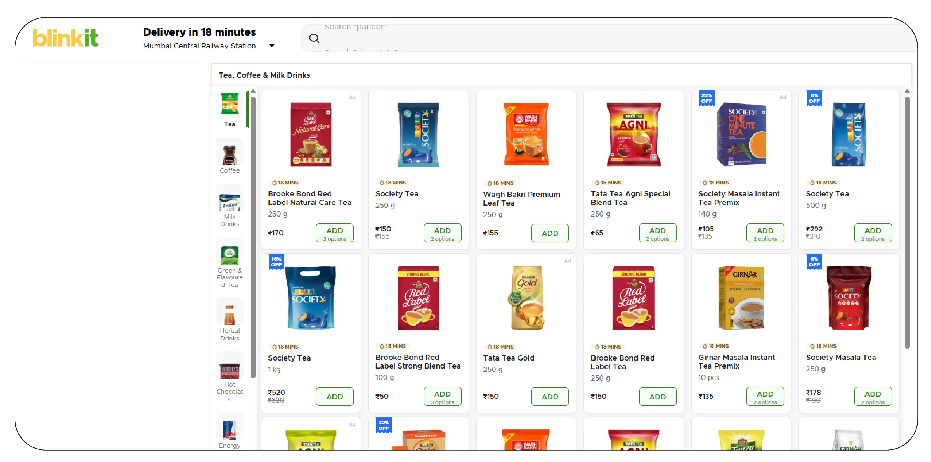Open 2 options for Tata Tea Agni
Screen dimensions: 931x462
tap(657, 233)
